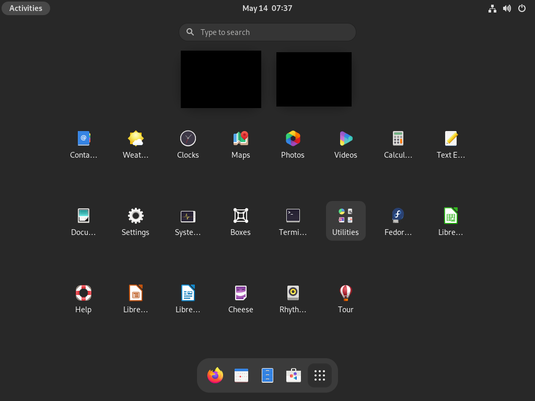Image resolution: width=535 pixels, height=401 pixels.
Task: Open the date and time menu
Action: coord(267,8)
